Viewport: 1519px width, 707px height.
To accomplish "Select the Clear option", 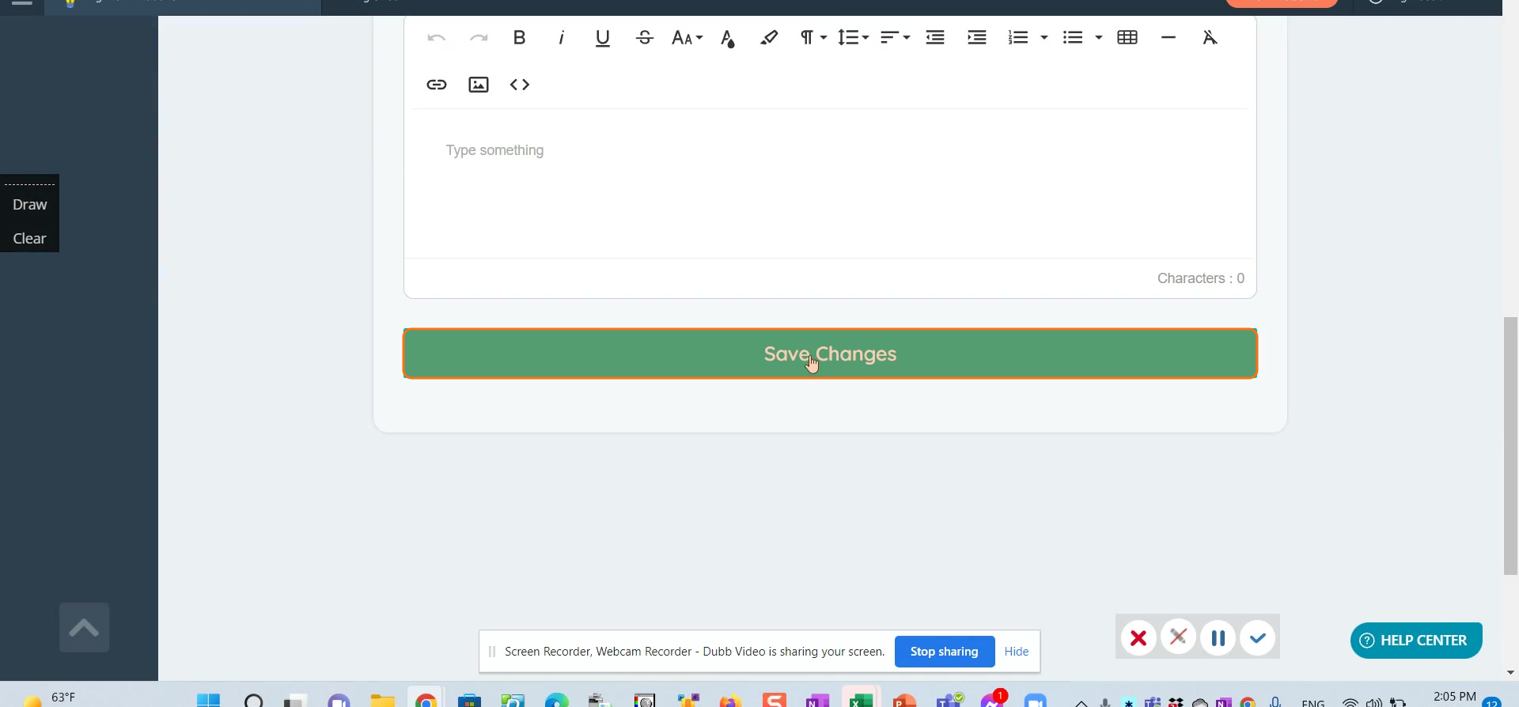I will click(30, 239).
